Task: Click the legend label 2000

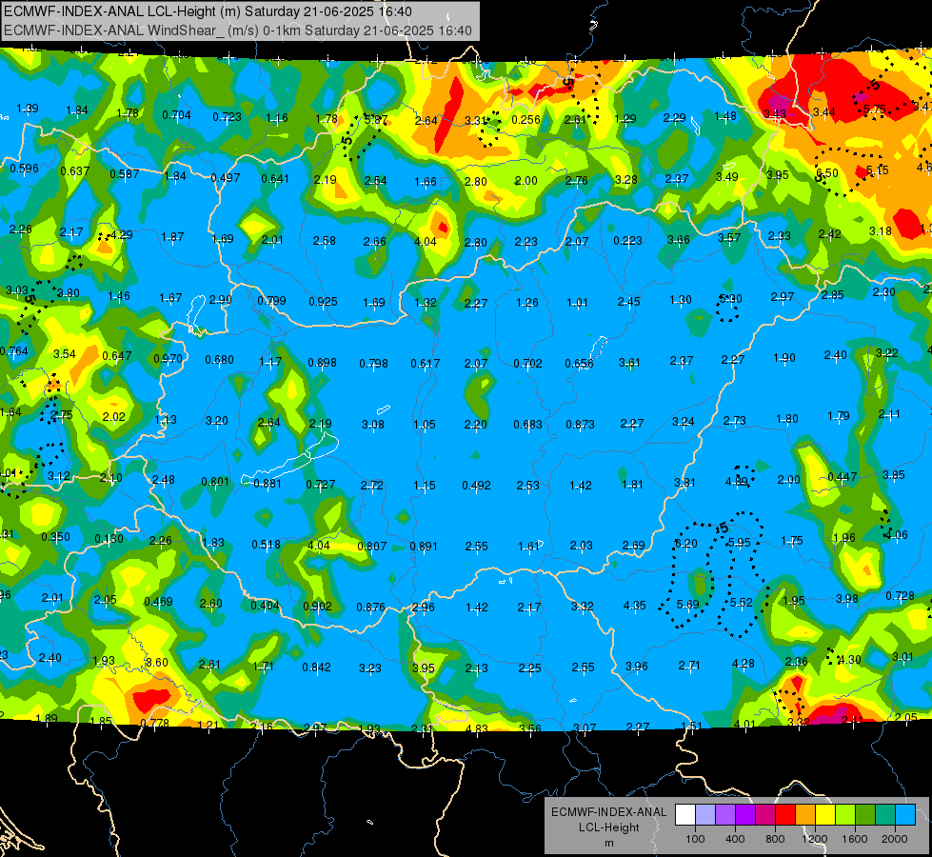Action: (x=895, y=839)
